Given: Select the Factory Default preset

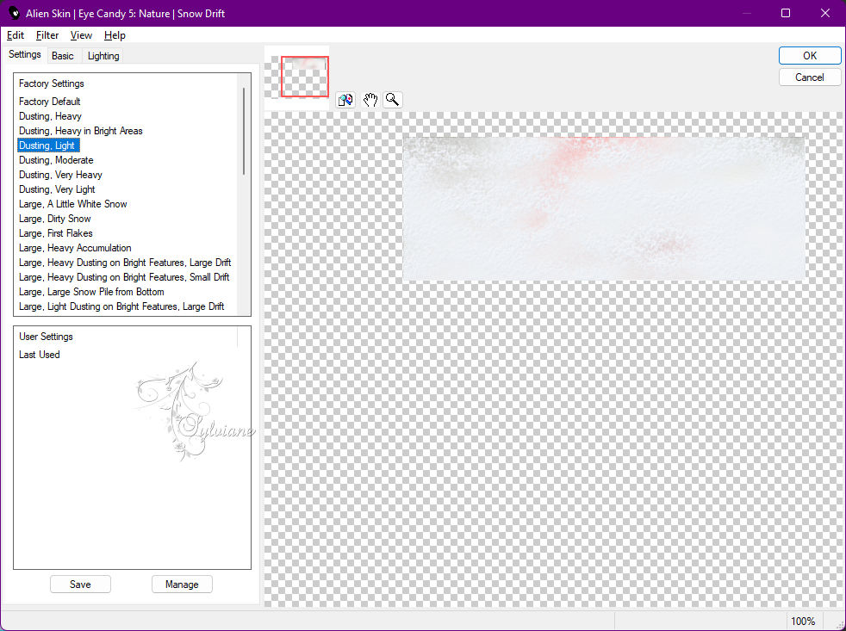Looking at the screenshot, I should pyautogui.click(x=50, y=102).
